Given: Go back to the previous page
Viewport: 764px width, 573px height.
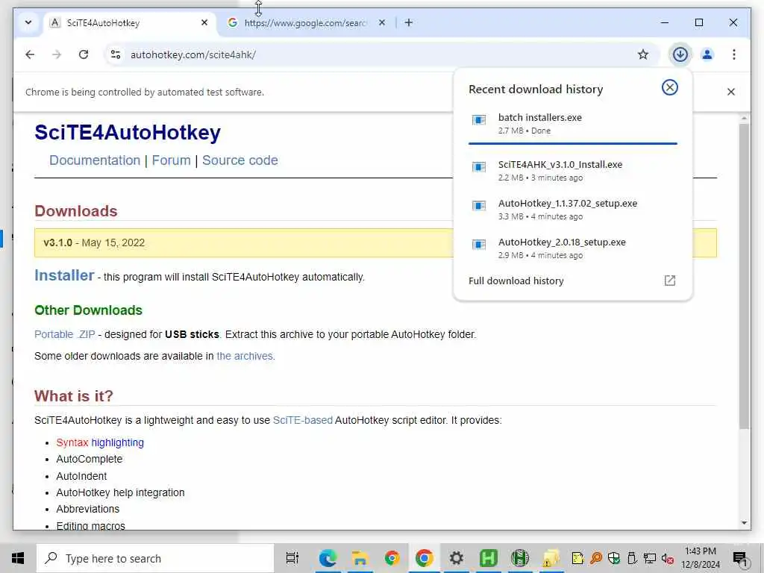Looking at the screenshot, I should coord(30,54).
